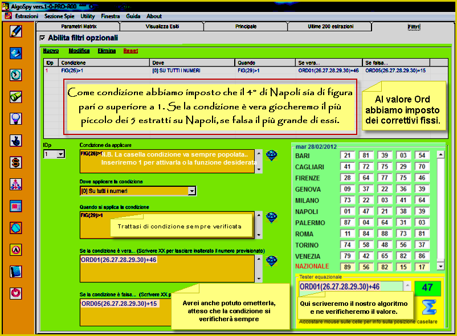457x336 pixels.
Task: Open the About menu
Action: pyautogui.click(x=154, y=17)
